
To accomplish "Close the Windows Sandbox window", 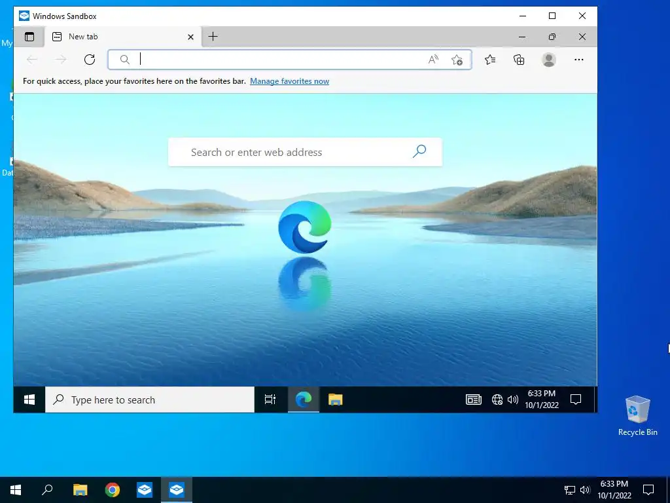I will tap(582, 16).
